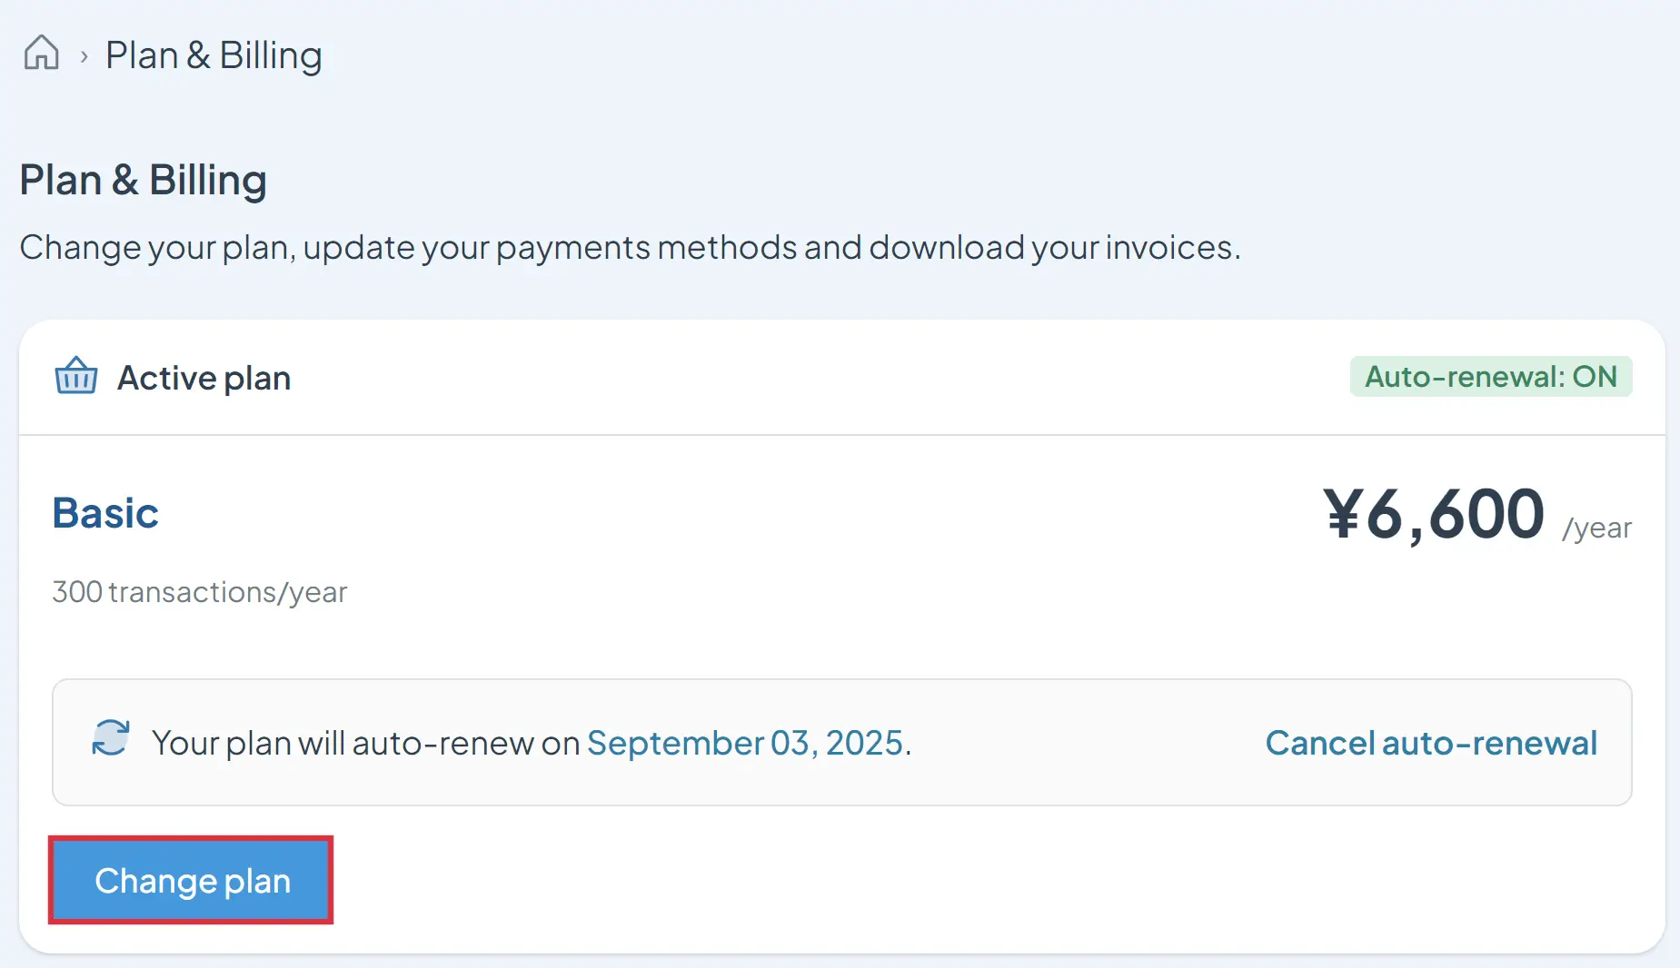Viewport: 1680px width, 968px height.
Task: Click the 300 transactions/year text
Action: 199,592
